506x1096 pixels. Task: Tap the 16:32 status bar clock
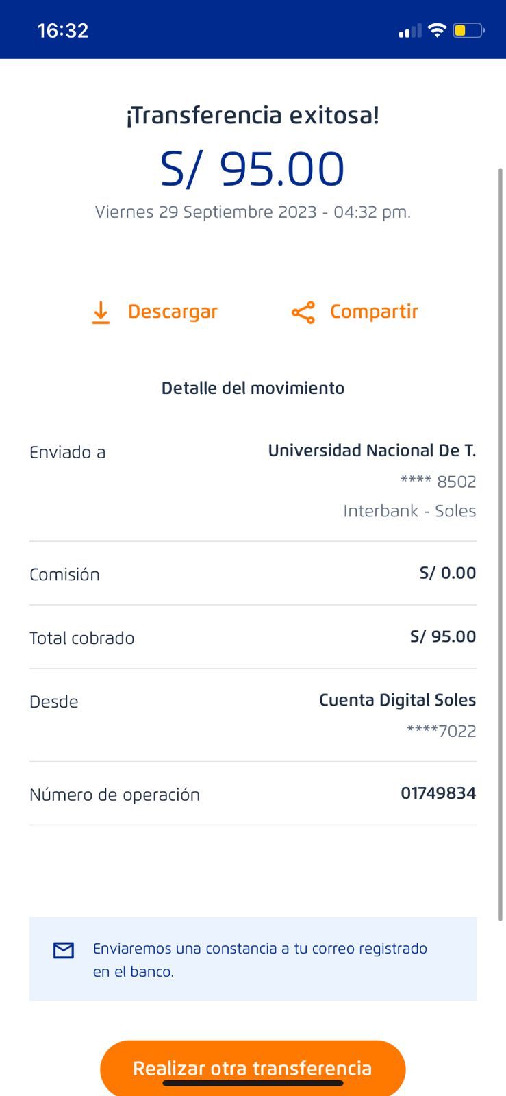pyautogui.click(x=62, y=30)
